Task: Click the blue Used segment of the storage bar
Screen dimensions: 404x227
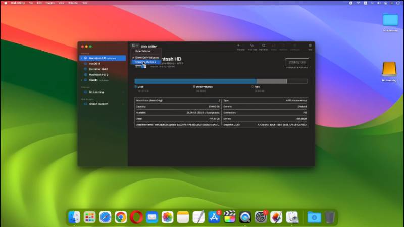Action: [x=195, y=81]
